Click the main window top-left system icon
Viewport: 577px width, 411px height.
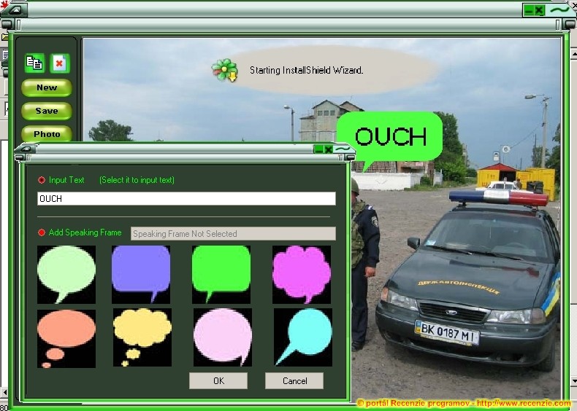(x=15, y=9)
